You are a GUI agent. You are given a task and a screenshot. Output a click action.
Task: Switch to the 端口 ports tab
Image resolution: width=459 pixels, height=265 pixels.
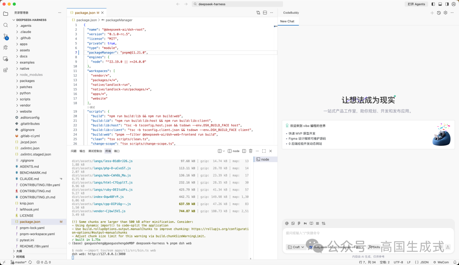(117, 151)
